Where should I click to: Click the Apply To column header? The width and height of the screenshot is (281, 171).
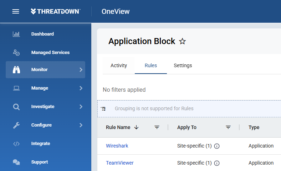click(x=187, y=127)
